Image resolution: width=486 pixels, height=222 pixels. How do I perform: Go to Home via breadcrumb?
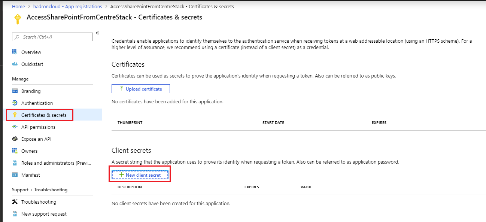18,6
